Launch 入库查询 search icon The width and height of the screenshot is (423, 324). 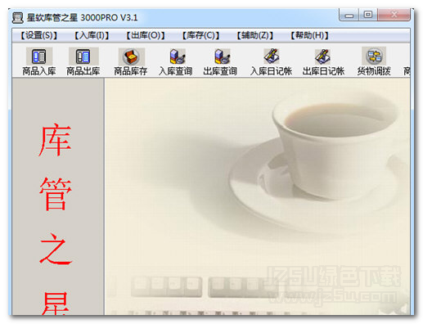coord(178,56)
